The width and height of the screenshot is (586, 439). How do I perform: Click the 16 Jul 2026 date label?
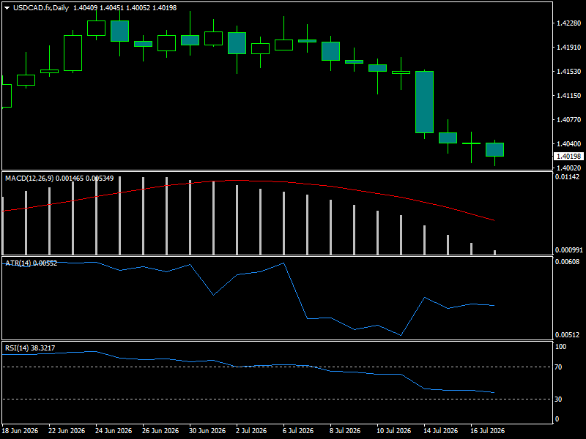pos(487,431)
